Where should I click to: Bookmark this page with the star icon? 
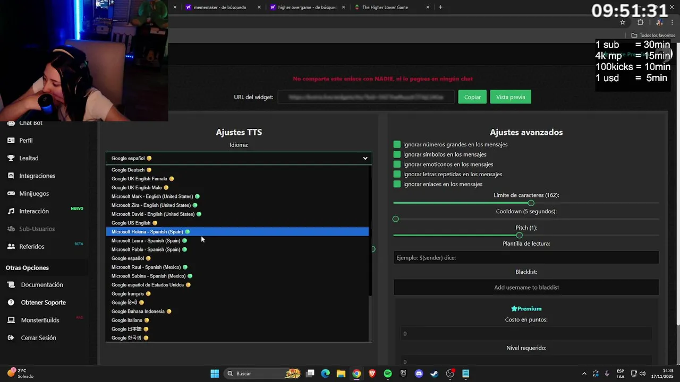[x=623, y=22]
